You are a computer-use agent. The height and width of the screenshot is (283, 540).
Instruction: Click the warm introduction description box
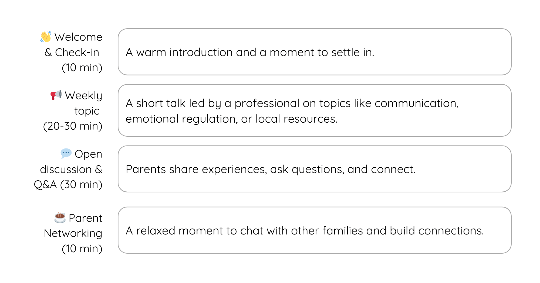[315, 52]
